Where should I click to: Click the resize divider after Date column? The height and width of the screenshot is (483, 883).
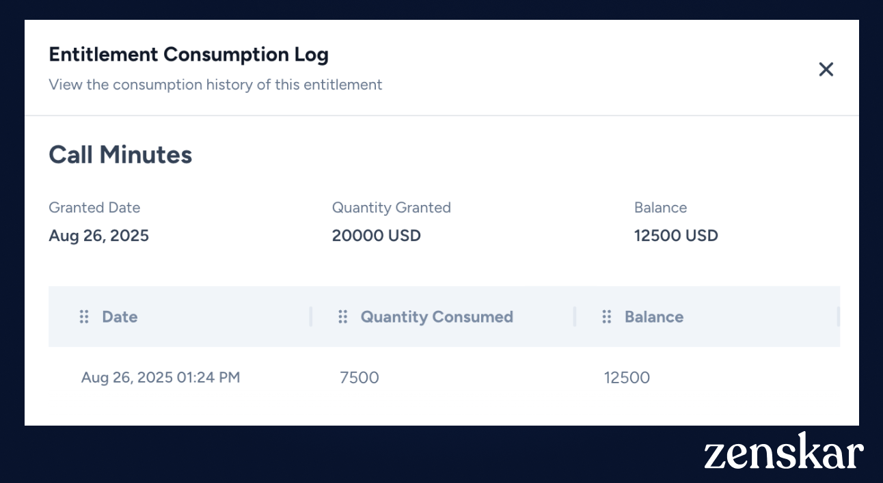(311, 316)
